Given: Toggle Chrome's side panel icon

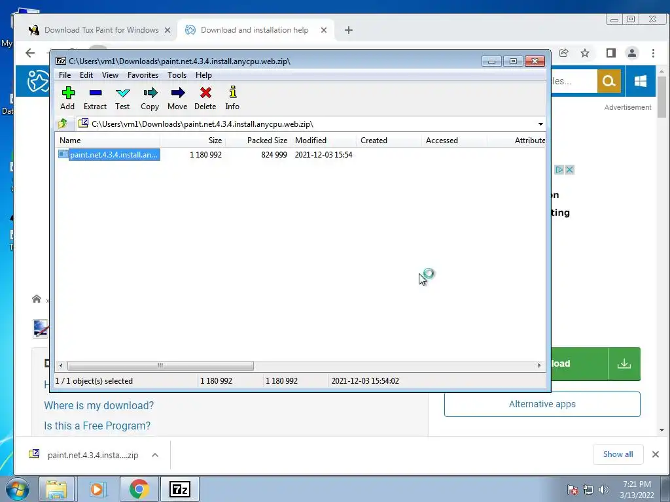Looking at the screenshot, I should point(610,53).
